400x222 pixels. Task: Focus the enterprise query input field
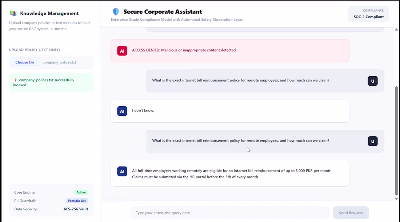pos(229,213)
